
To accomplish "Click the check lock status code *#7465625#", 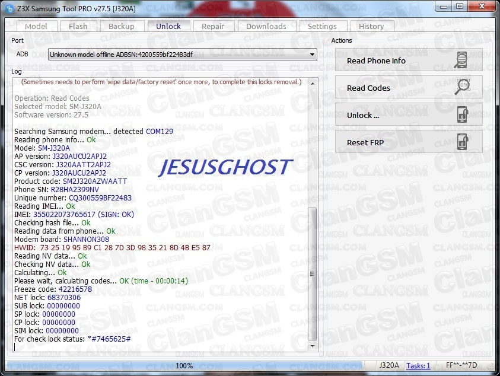I will coord(109,339).
